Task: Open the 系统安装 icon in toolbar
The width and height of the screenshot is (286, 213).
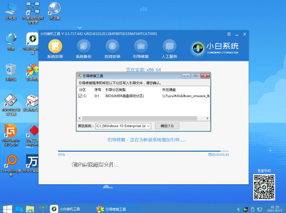Action: (55, 47)
